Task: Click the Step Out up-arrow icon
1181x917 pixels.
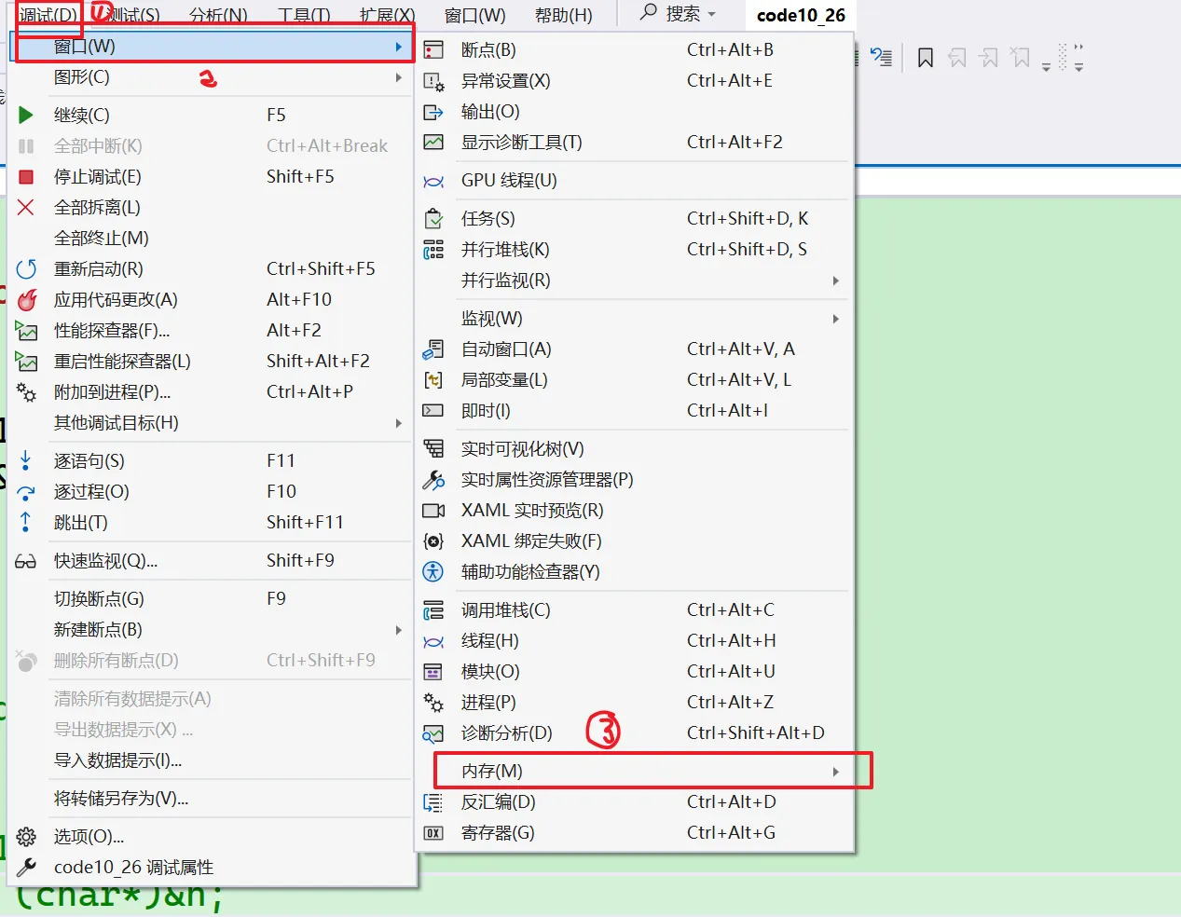Action: [25, 522]
